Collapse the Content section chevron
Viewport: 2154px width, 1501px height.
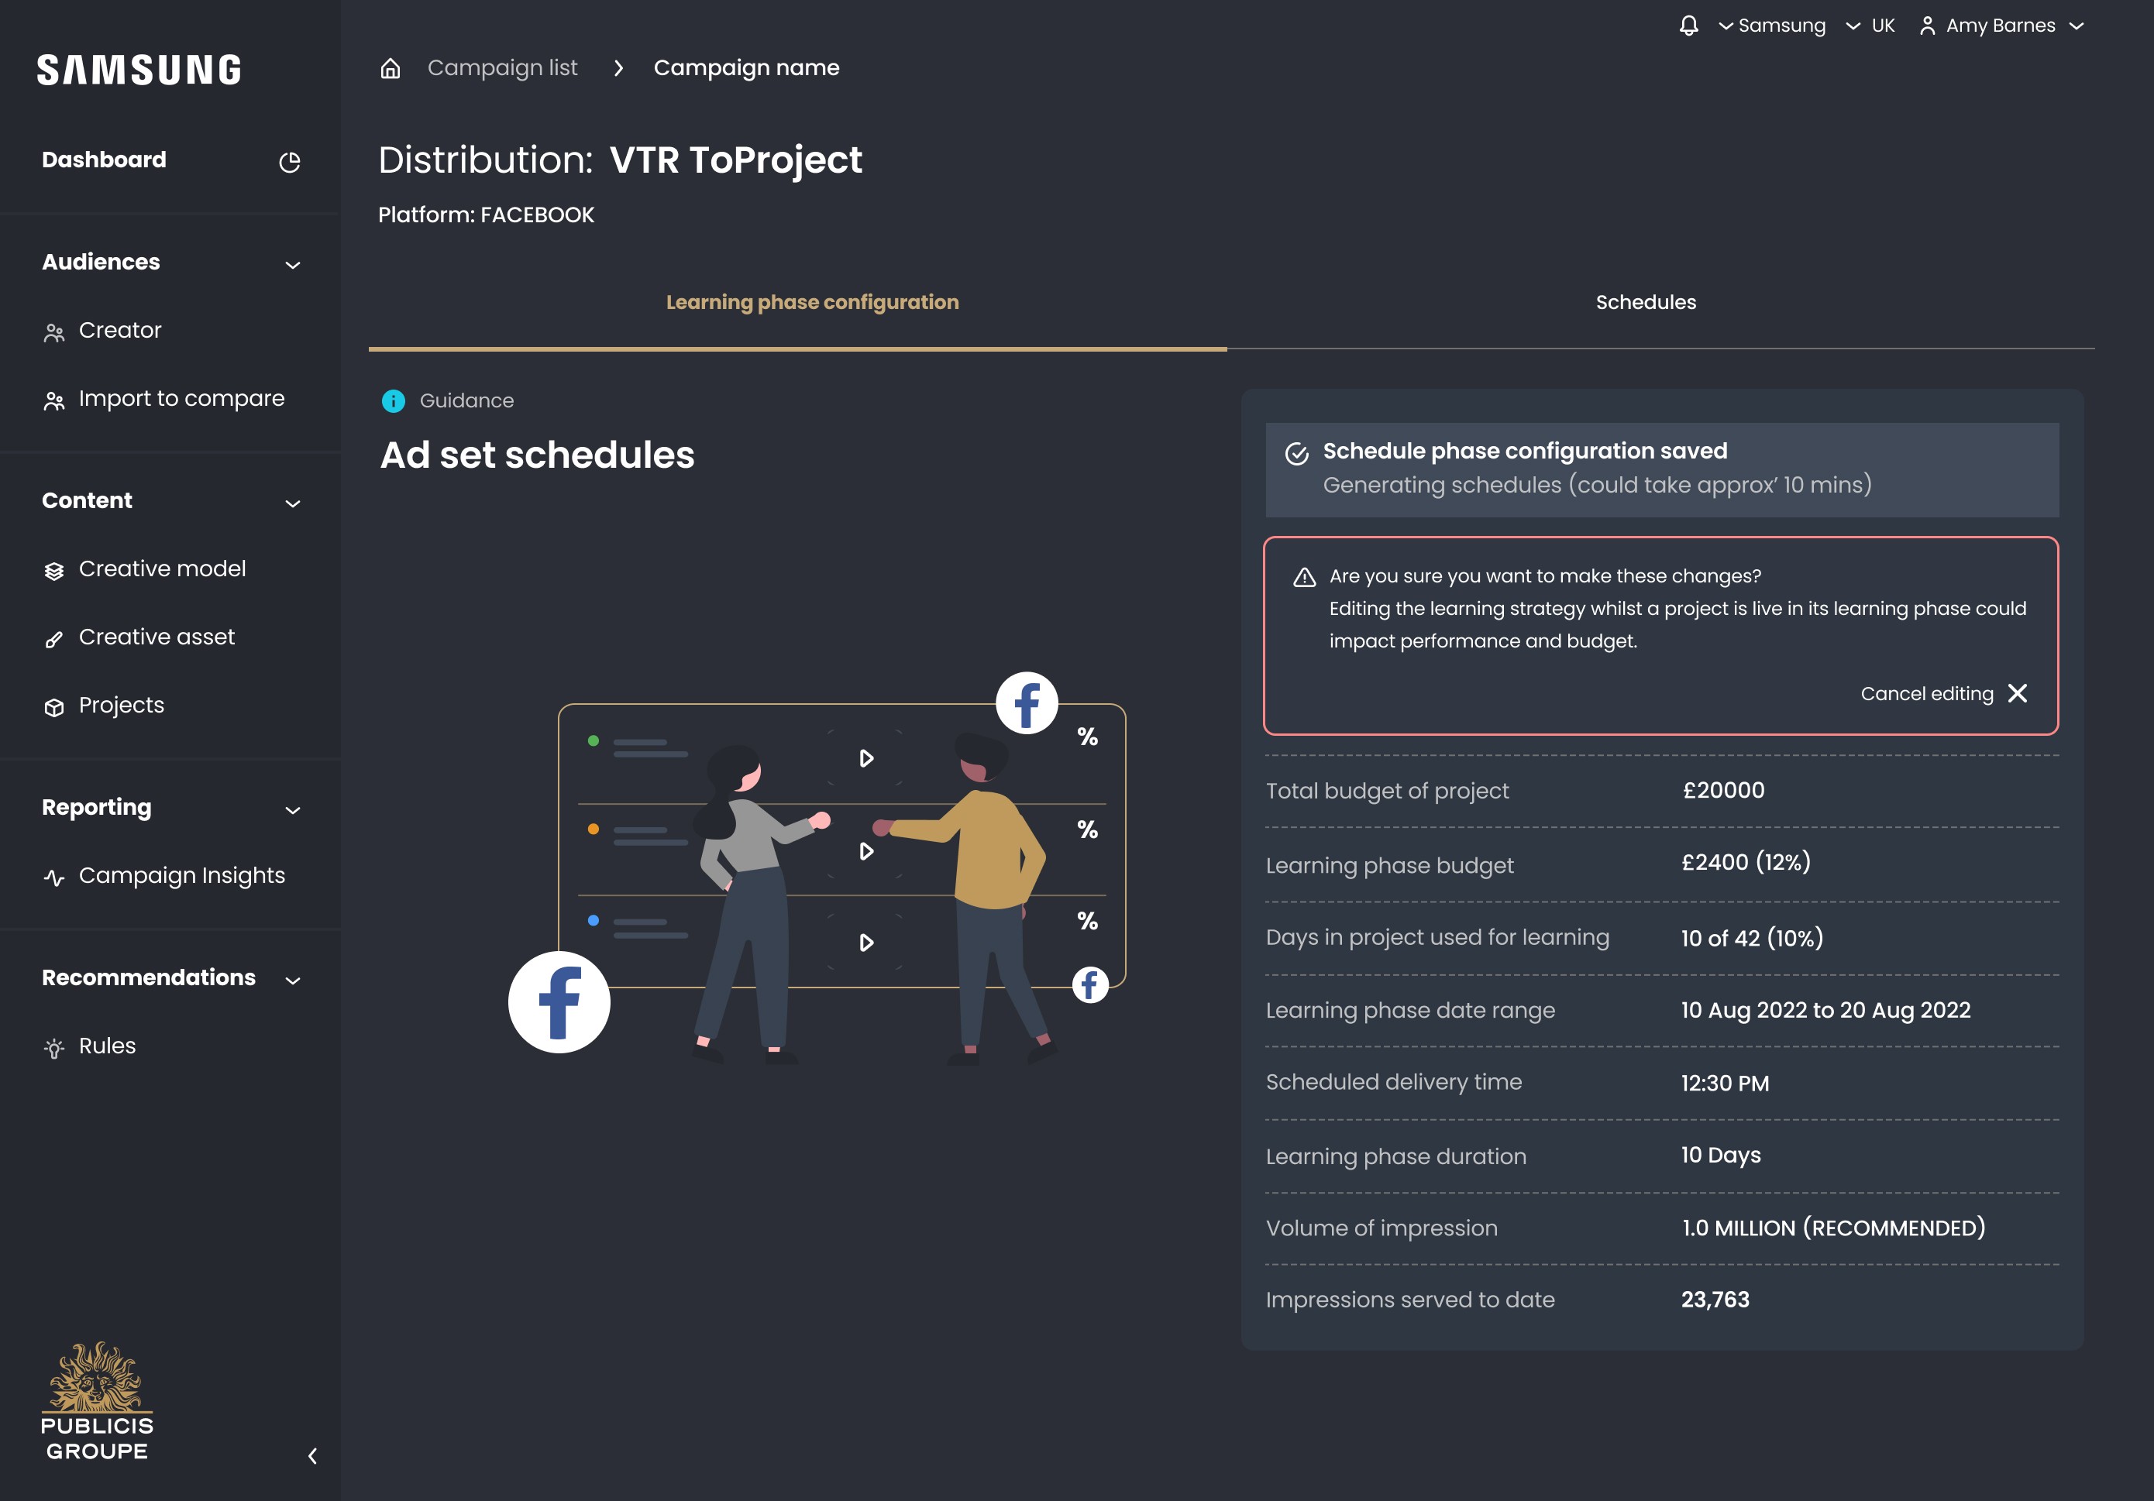[293, 503]
